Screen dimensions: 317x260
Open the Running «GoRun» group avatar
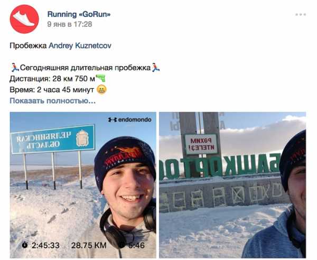[24, 19]
